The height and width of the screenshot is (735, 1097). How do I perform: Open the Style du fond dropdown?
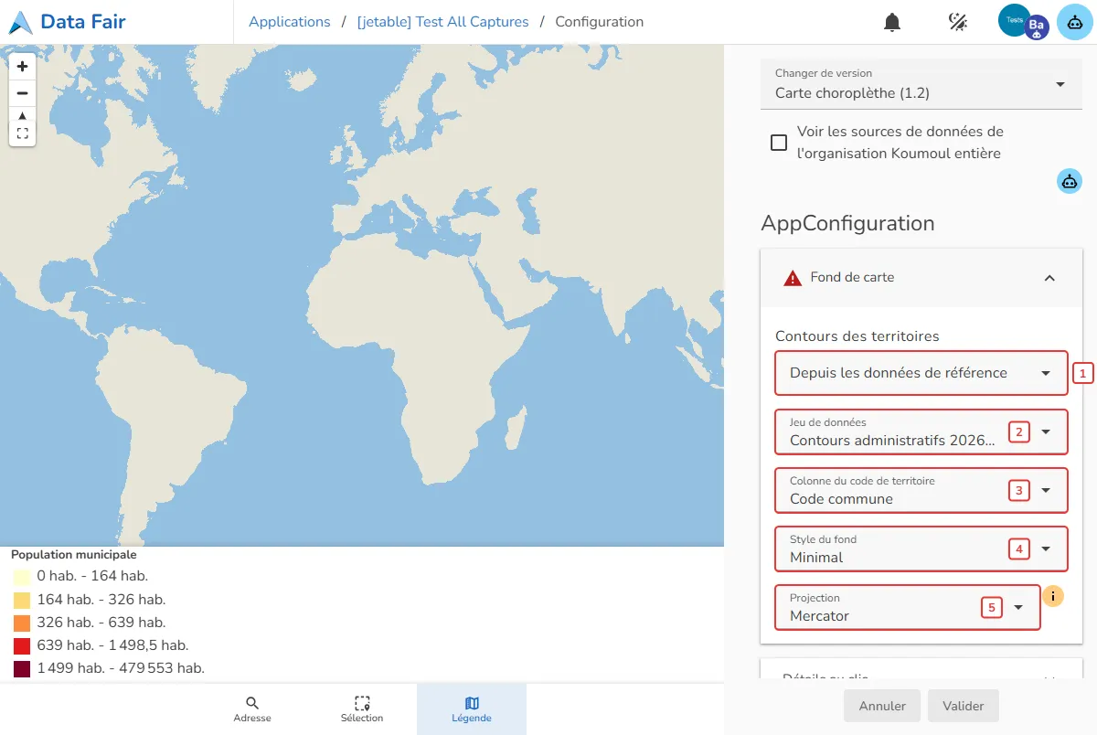(921, 549)
